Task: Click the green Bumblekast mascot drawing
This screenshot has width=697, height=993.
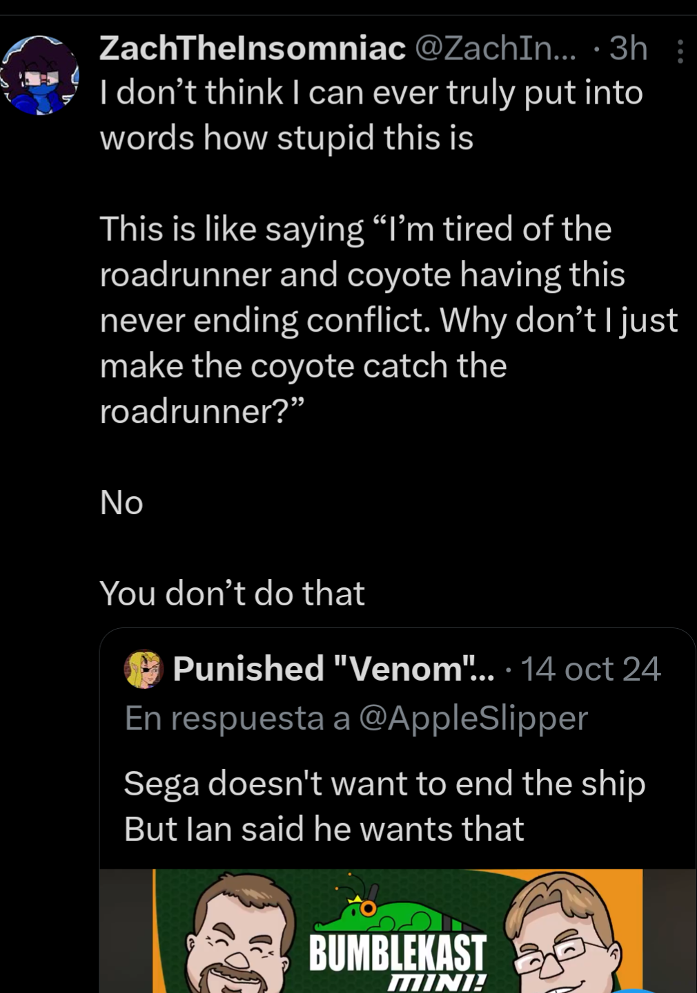Action: [x=386, y=914]
